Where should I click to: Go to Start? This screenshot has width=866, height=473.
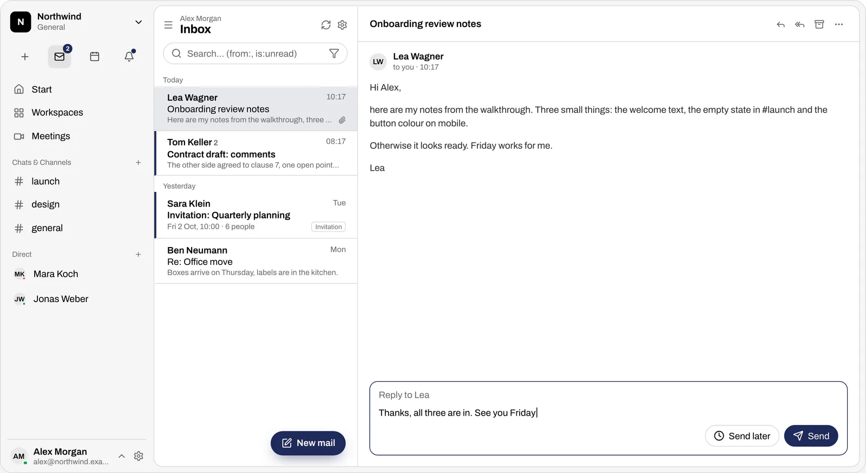pos(77,89)
